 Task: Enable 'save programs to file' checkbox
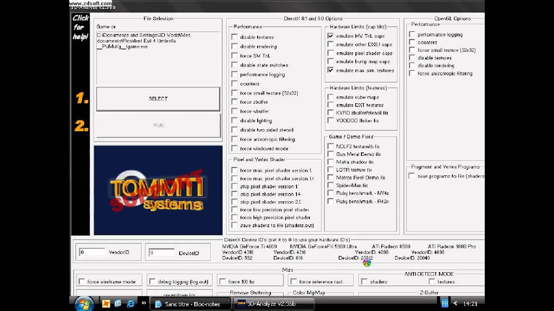click(412, 176)
